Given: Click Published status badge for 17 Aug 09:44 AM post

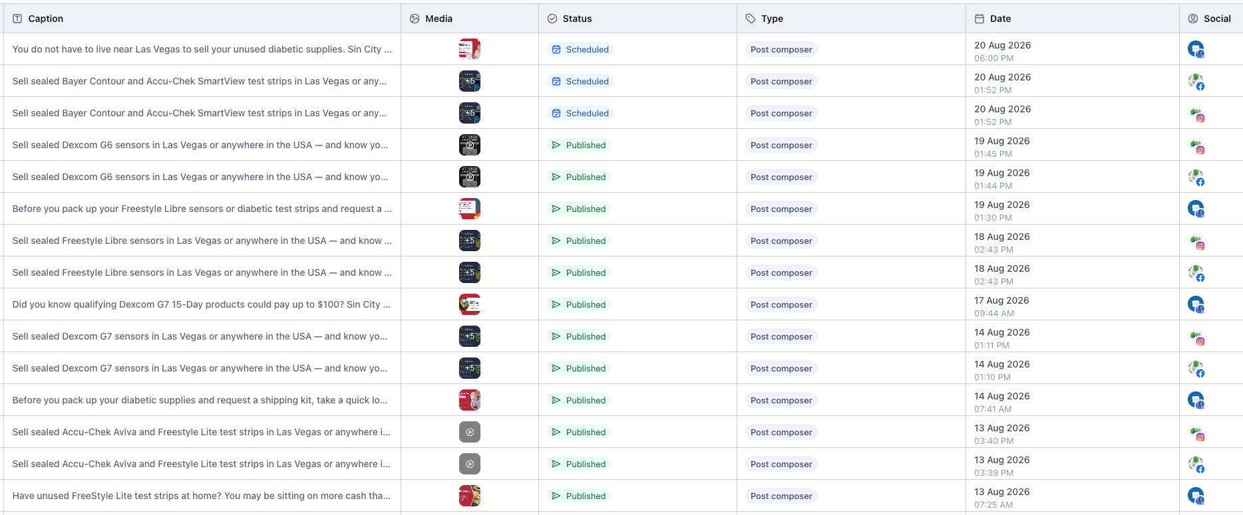Looking at the screenshot, I should (x=579, y=304).
